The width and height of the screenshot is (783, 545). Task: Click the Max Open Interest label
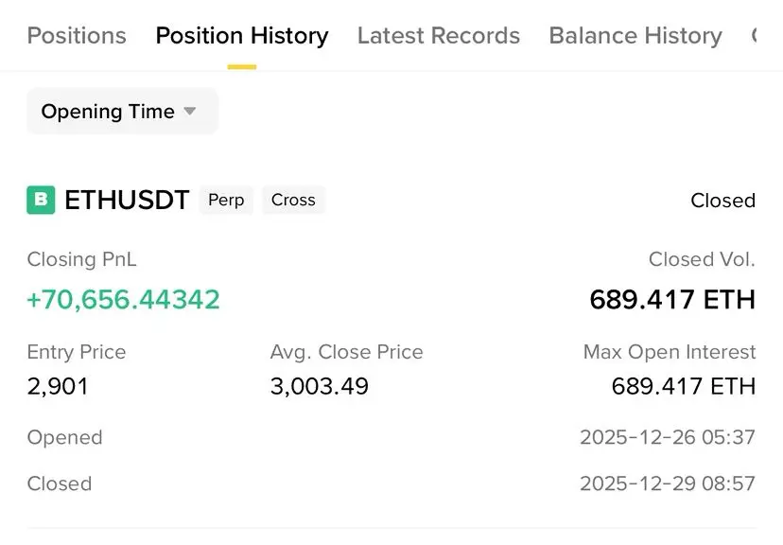click(x=670, y=353)
